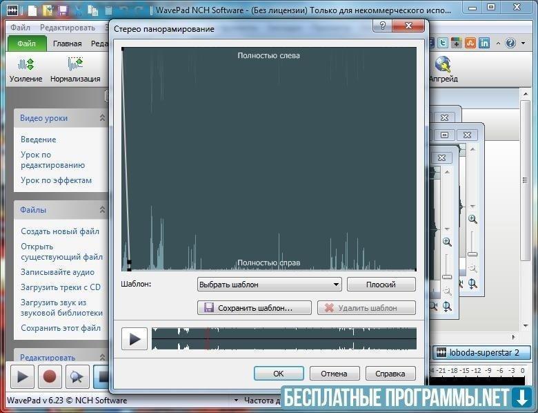Click the Справка button

click(390, 374)
